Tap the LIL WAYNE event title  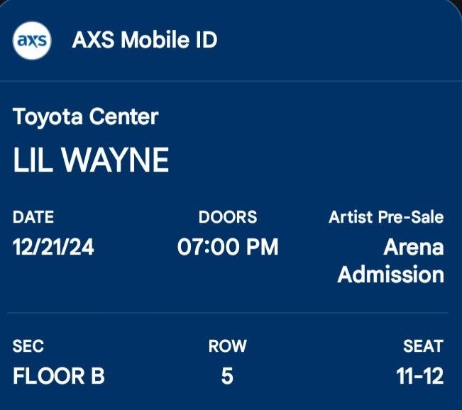tap(91, 161)
